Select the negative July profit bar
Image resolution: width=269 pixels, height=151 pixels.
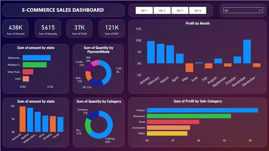(x=208, y=66)
